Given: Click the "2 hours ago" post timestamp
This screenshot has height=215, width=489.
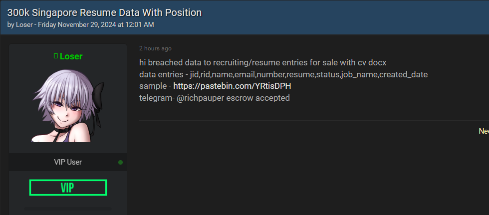Looking at the screenshot, I should (155, 48).
